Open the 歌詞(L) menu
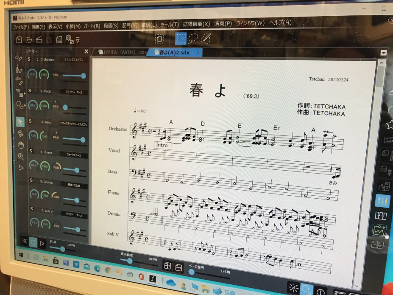Image resolution: width=393 pixels, height=295 pixels. pos(149,25)
